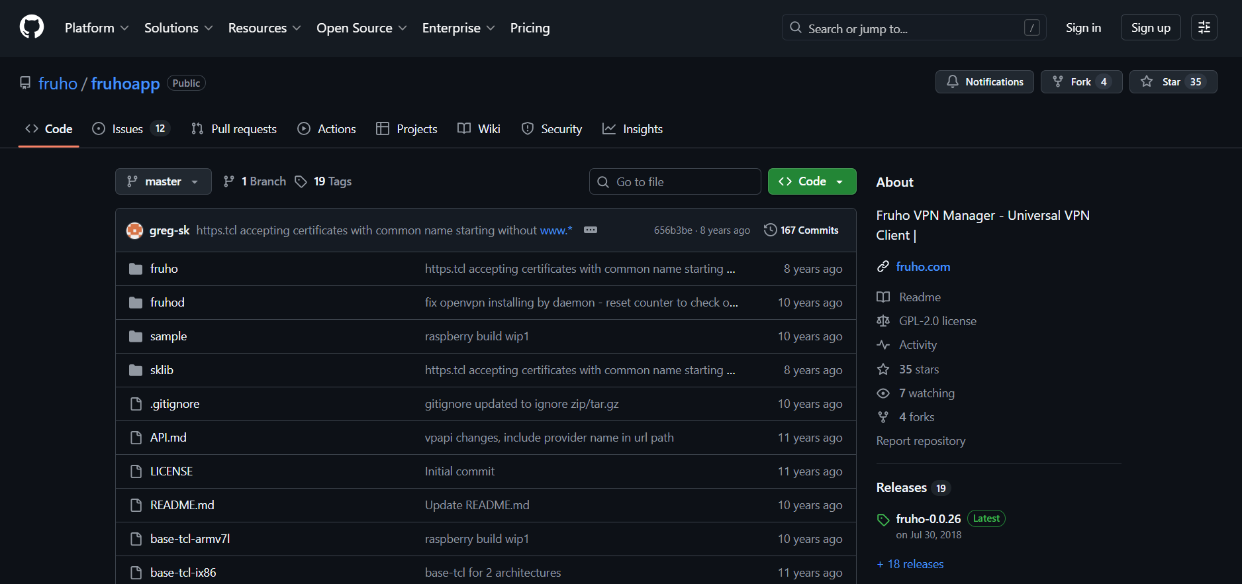The image size is (1242, 584).
Task: Switch to the Projects tab
Action: [407, 128]
